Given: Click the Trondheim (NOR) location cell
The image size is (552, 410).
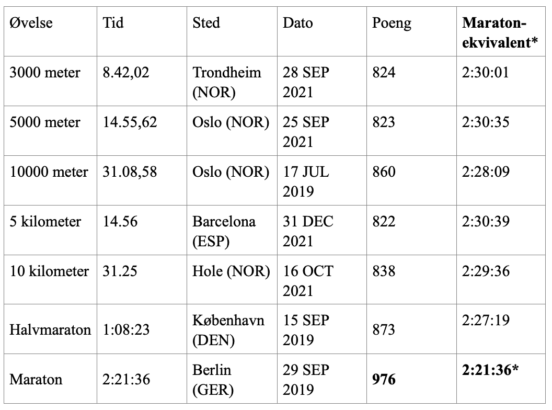Looking at the screenshot, I should 226,82.
